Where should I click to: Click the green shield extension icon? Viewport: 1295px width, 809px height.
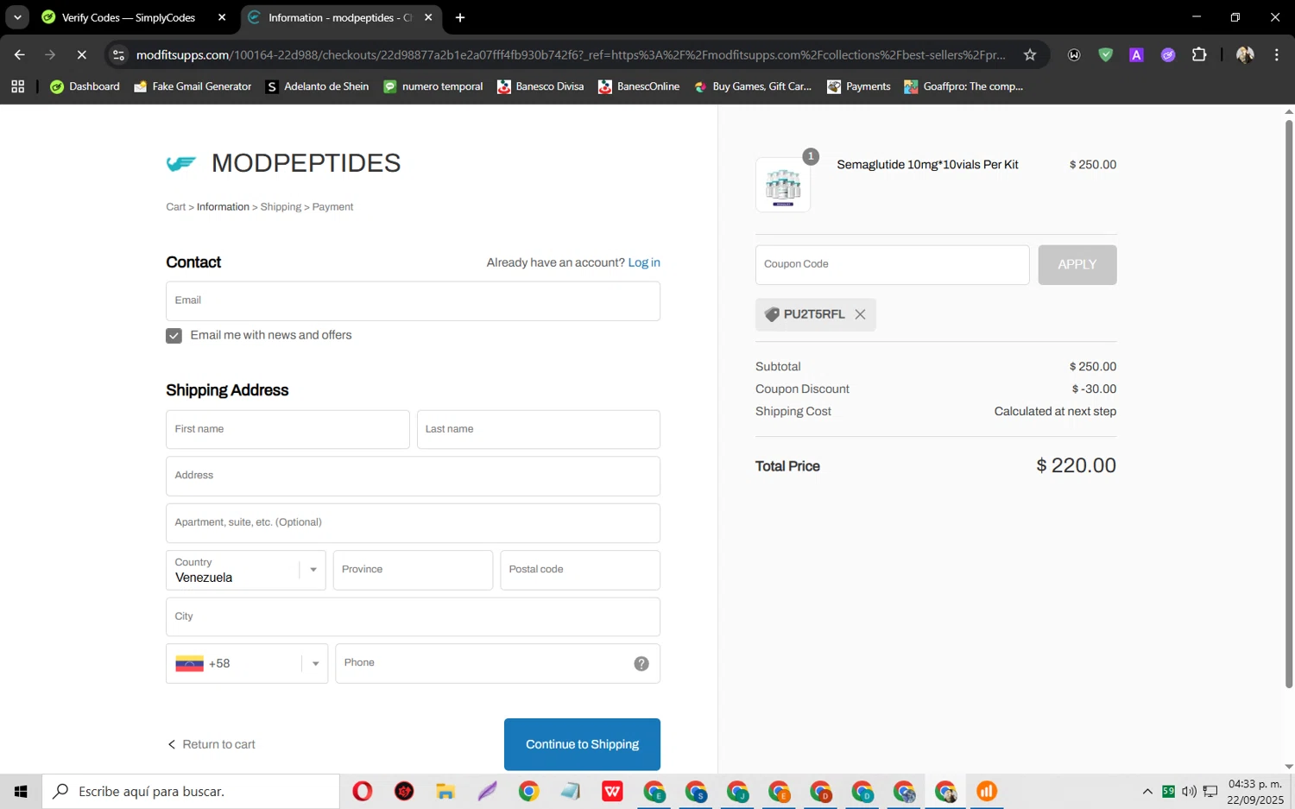pos(1105,54)
